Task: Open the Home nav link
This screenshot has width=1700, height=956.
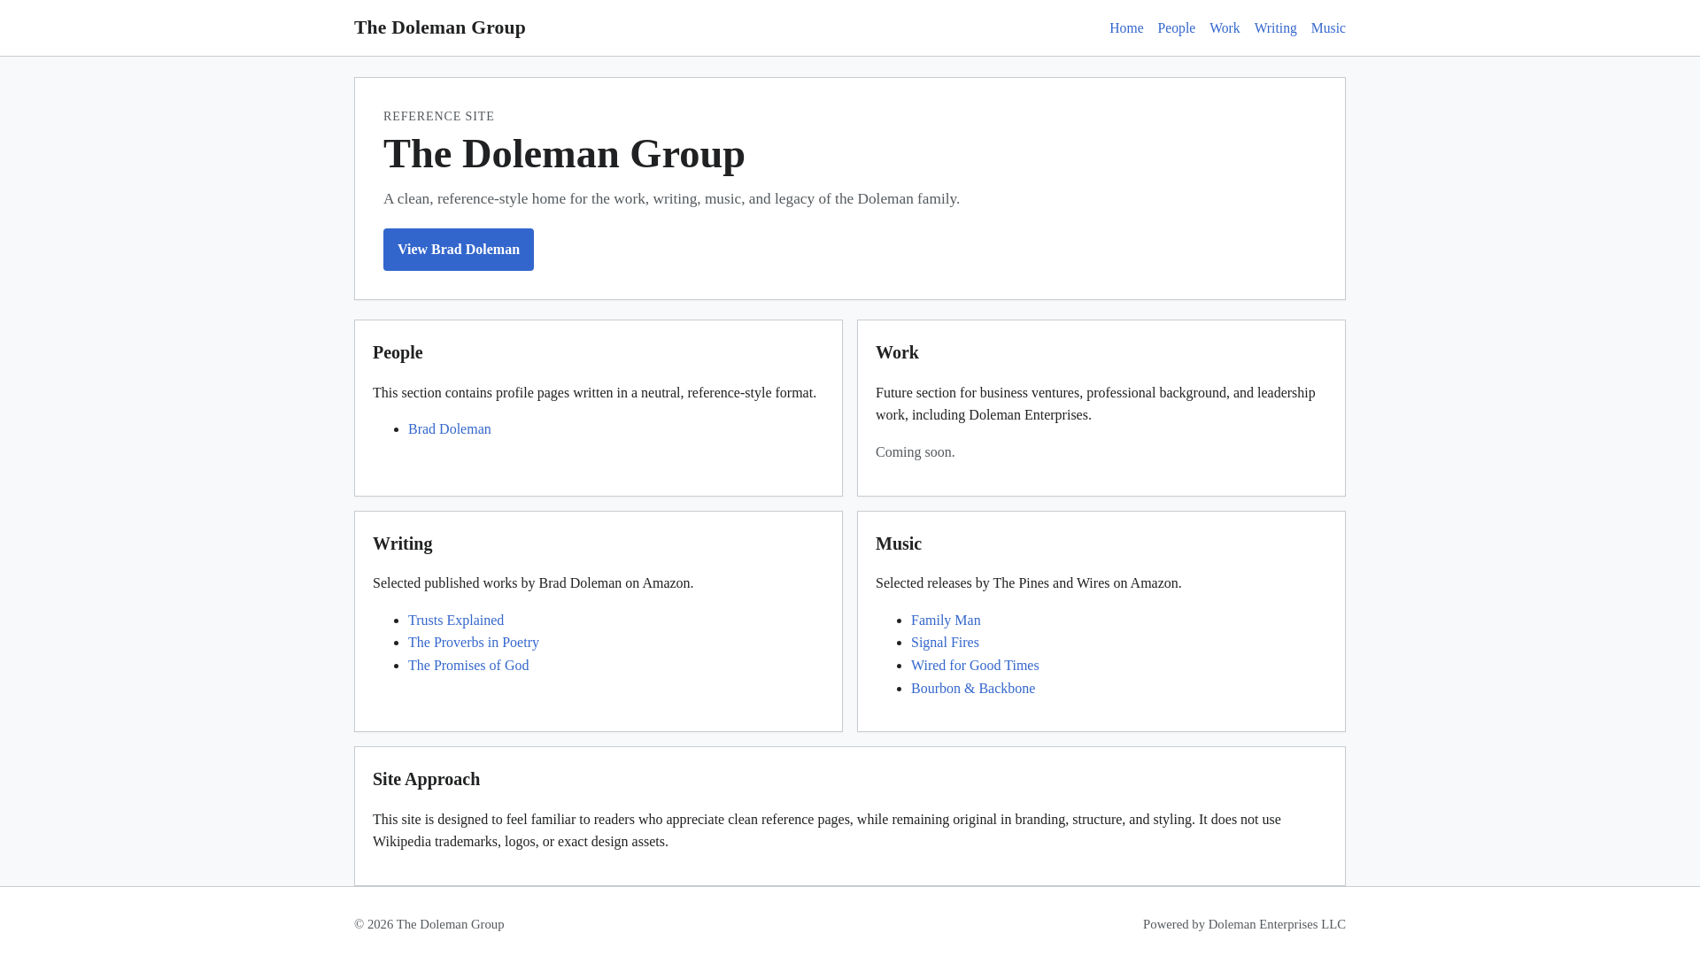Action: tap(1125, 28)
